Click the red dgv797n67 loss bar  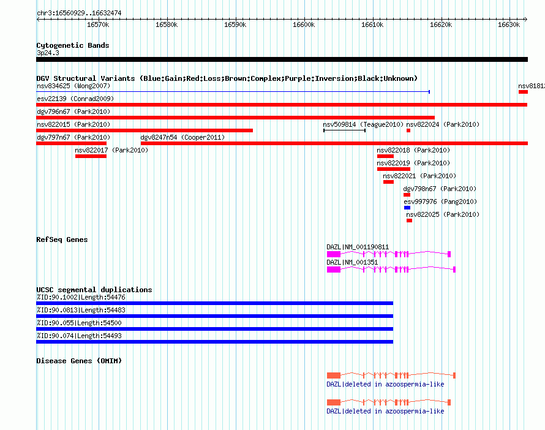(71, 143)
